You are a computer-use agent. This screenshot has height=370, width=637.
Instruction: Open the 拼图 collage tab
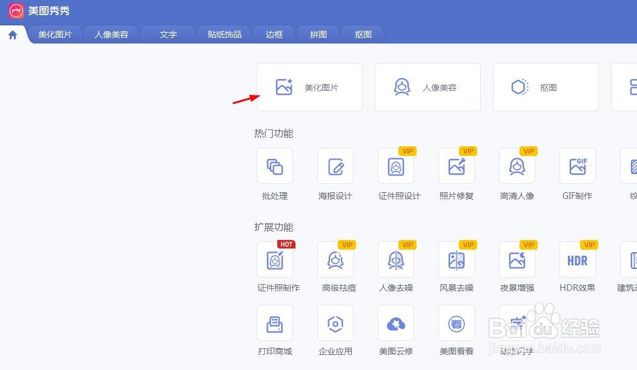tap(318, 34)
